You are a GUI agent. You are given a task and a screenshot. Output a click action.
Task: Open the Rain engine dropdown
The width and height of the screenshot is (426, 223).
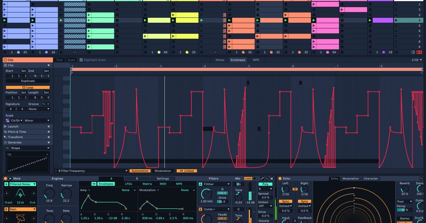pyautogui.click(x=23, y=210)
